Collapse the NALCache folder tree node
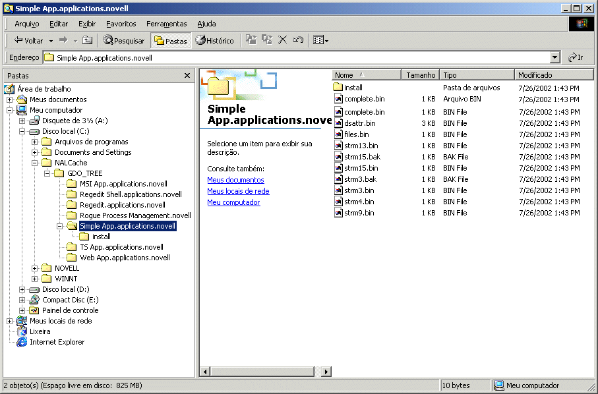 (x=35, y=163)
